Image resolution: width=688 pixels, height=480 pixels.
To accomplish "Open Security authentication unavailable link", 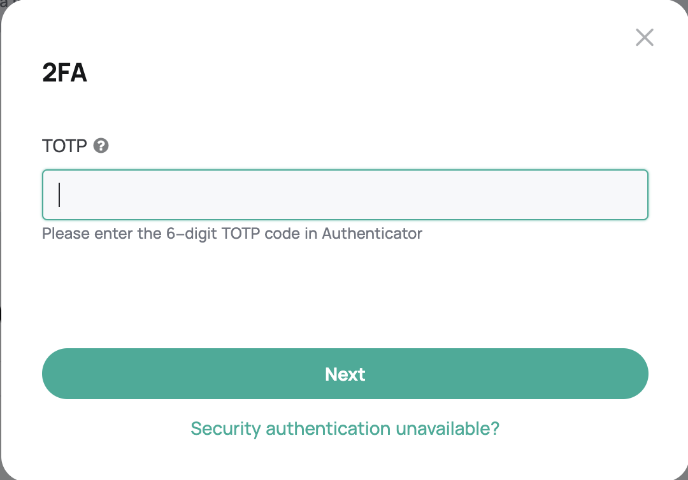I will coord(345,428).
